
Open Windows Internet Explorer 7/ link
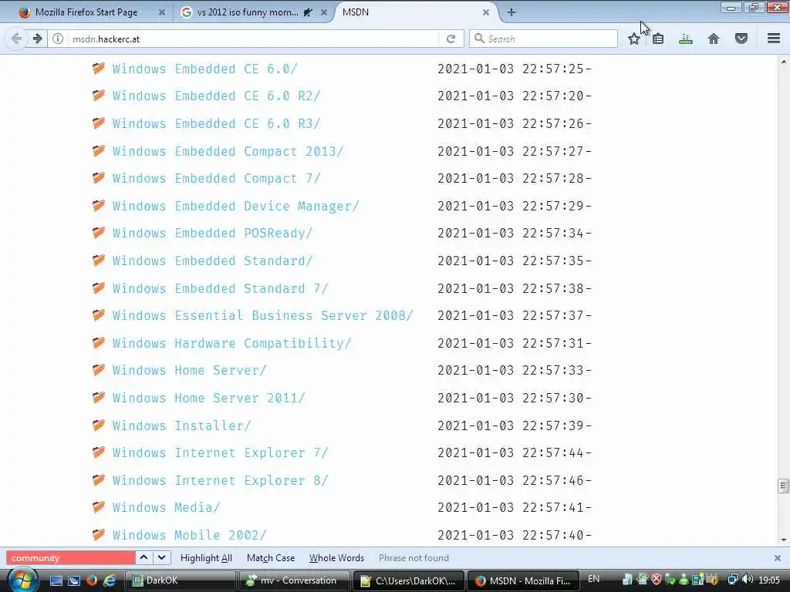click(220, 453)
